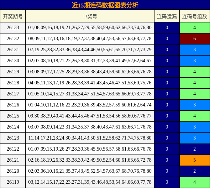Viewport: 210px width, 188px height.
Task: Click issue number 26133
Action: coord(13,28)
